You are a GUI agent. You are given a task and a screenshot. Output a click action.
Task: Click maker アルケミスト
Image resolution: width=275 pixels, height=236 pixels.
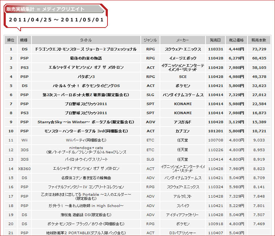pos(182,196)
